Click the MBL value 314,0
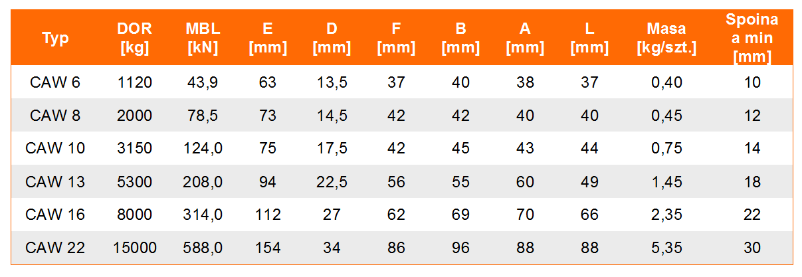The image size is (802, 277). click(x=203, y=215)
